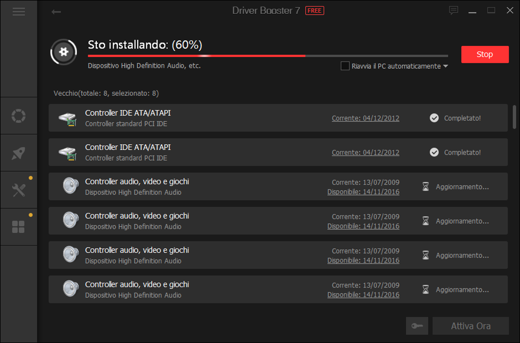The width and height of the screenshot is (520, 343).
Task: Click the second Completato checkmark icon
Action: [434, 152]
